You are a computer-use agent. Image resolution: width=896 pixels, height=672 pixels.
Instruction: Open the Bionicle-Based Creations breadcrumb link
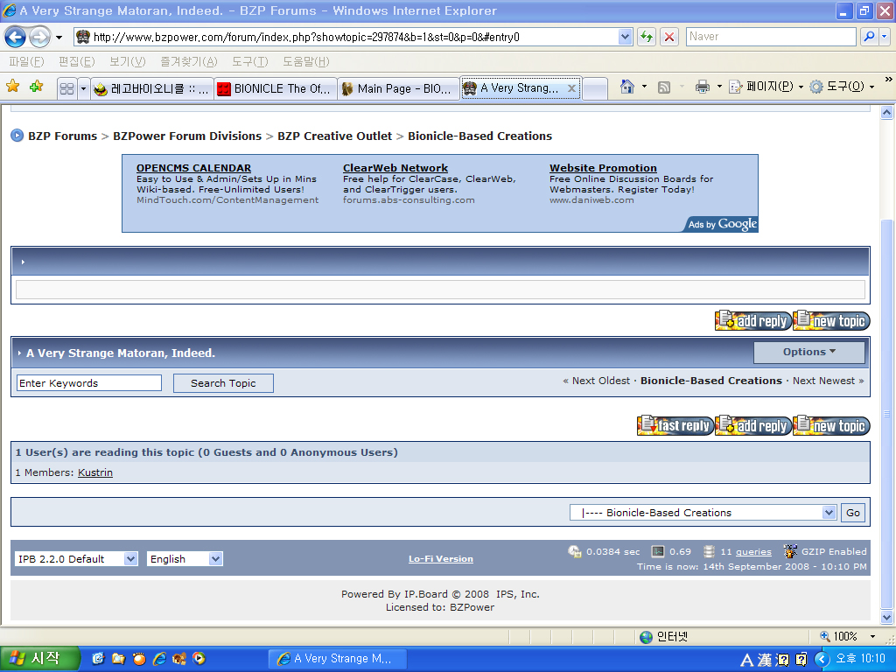point(479,136)
